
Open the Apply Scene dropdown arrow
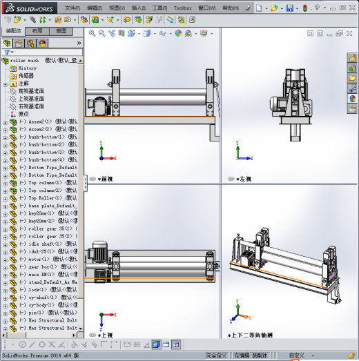pyautogui.click(x=196, y=34)
